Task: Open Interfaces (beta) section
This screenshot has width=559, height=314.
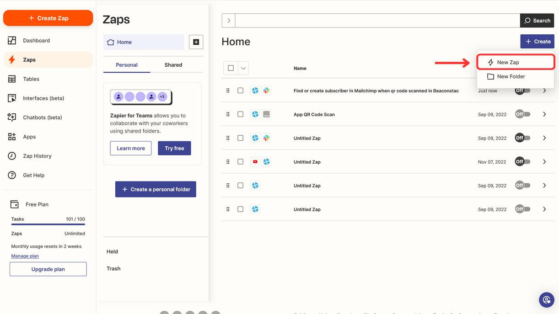Action: pos(44,98)
